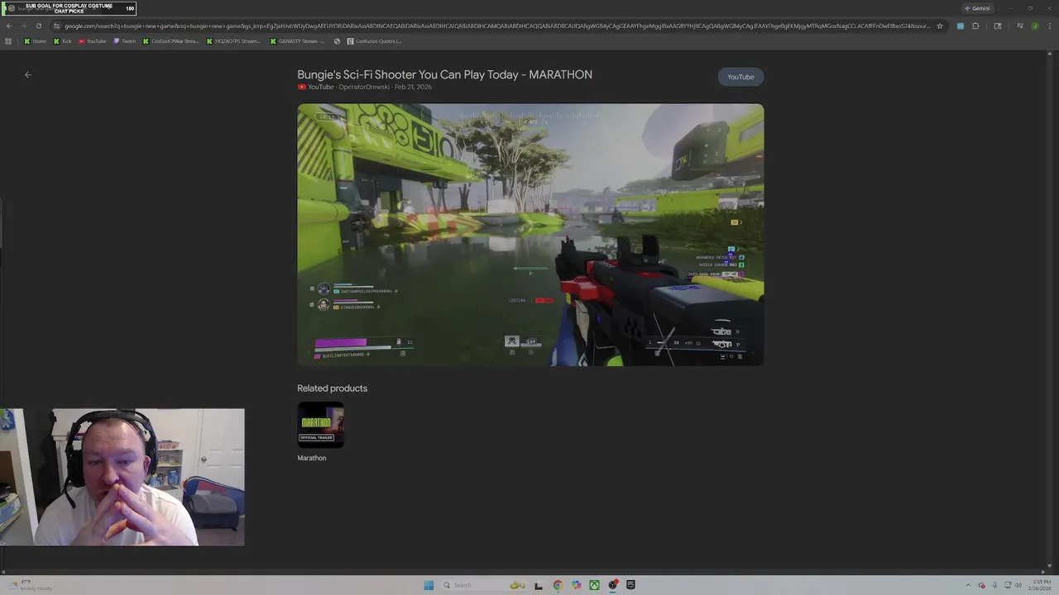Screen dimensions: 1059x595
Task: Open the CroGodOfWar Stream bookmark
Action: pos(171,40)
